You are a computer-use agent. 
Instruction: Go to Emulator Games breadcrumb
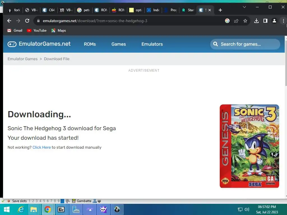coord(22,59)
